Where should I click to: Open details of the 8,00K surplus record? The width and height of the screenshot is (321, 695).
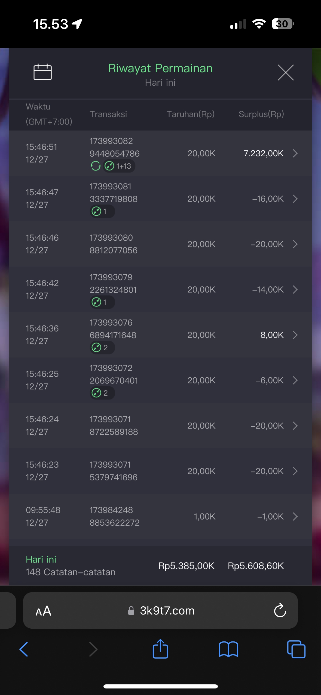point(295,335)
